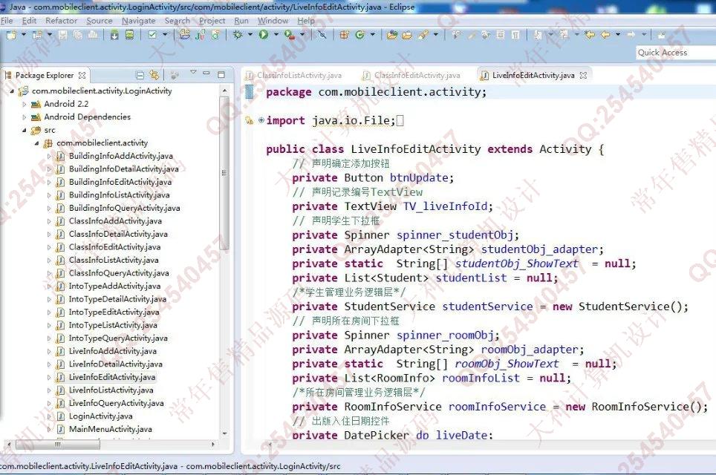Switch to the ClassInfoEditActivity.java tab
716x475 pixels.
[411, 75]
